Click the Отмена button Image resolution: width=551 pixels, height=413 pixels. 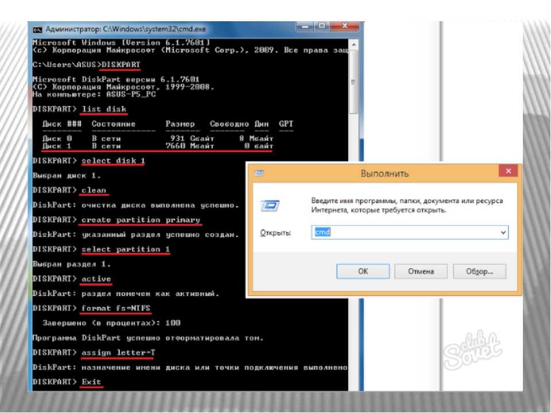(x=421, y=271)
